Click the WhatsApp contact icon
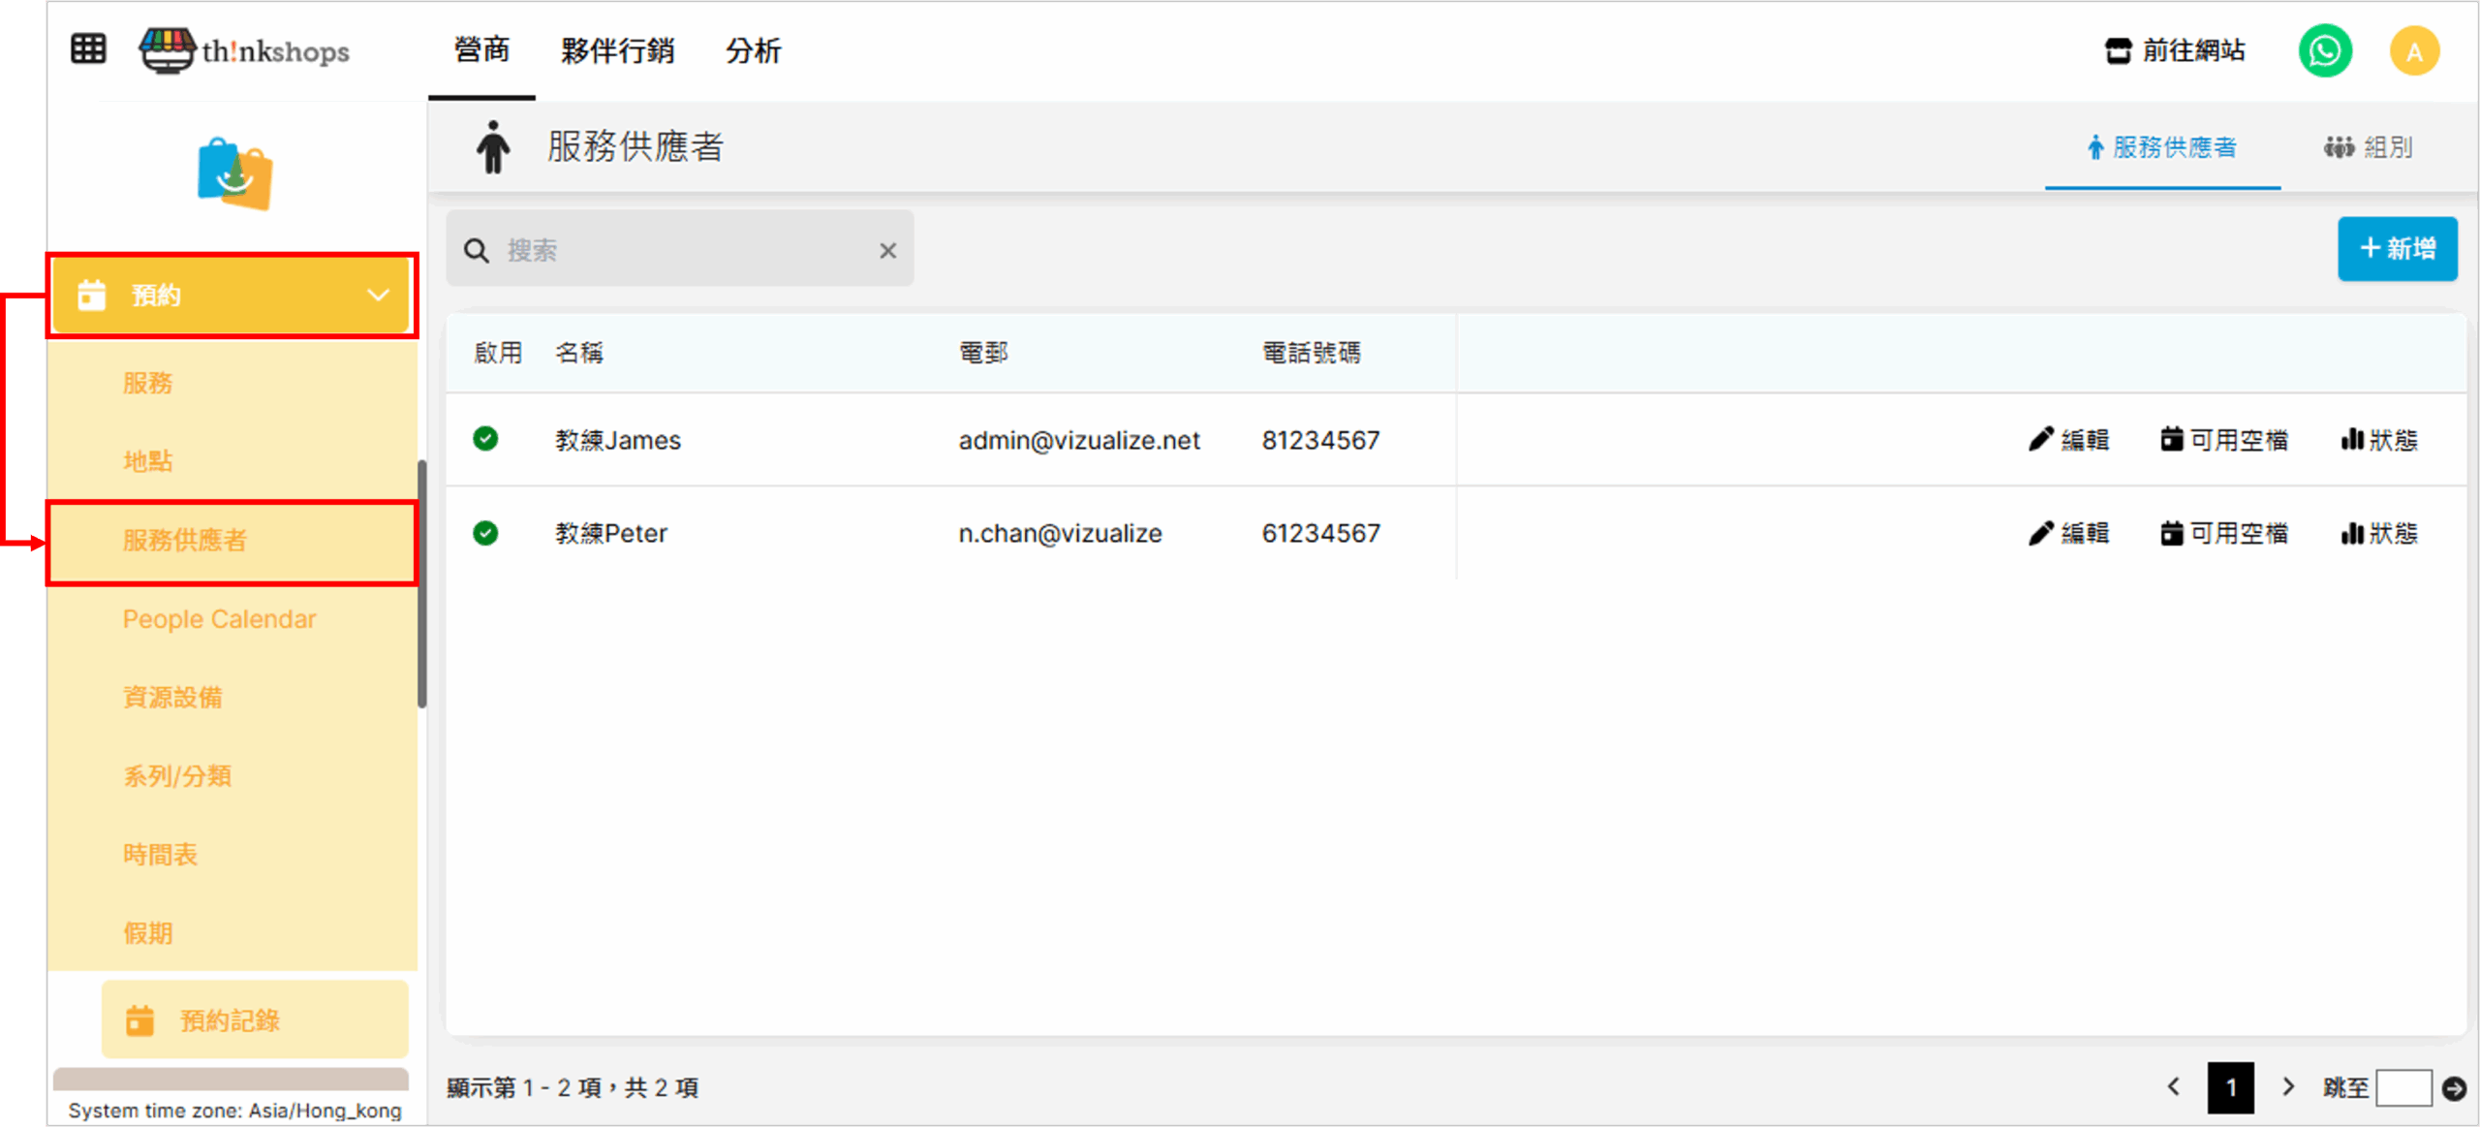 tap(2325, 50)
